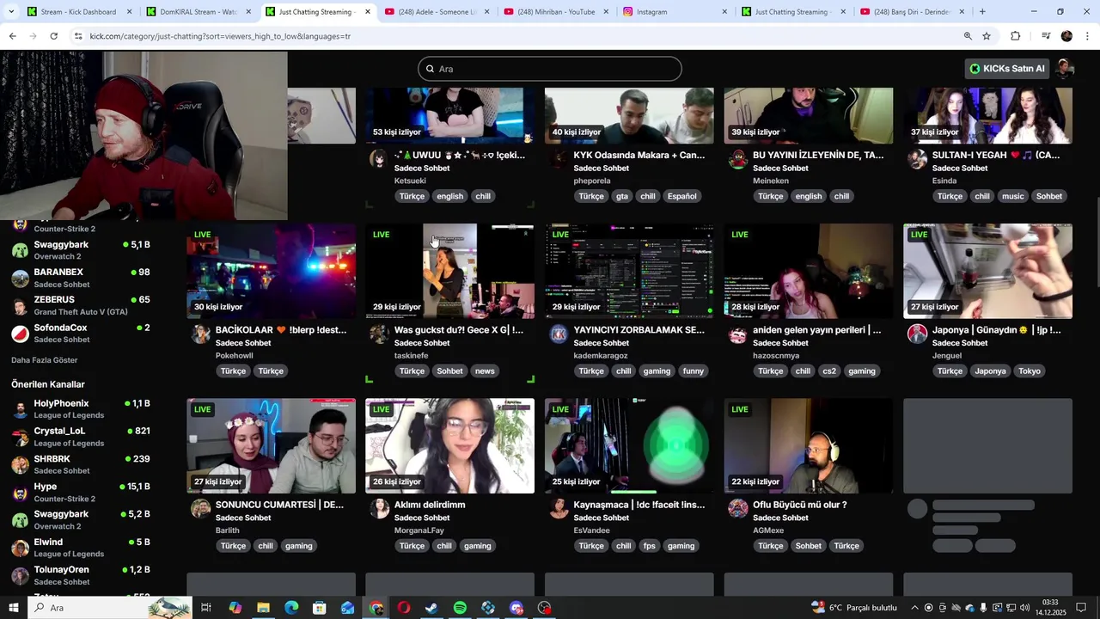The height and width of the screenshot is (619, 1100).
Task: Open hazoscnmya 28 viewers stream thumbnail
Action: click(809, 272)
